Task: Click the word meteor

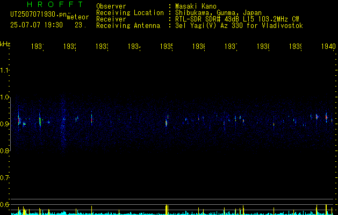Action: [x=78, y=17]
